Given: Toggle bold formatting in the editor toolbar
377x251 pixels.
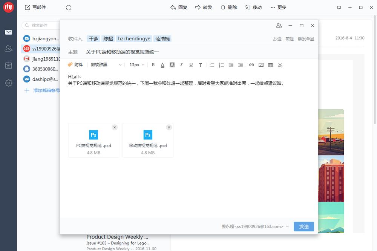Looking at the screenshot, I should 153,65.
